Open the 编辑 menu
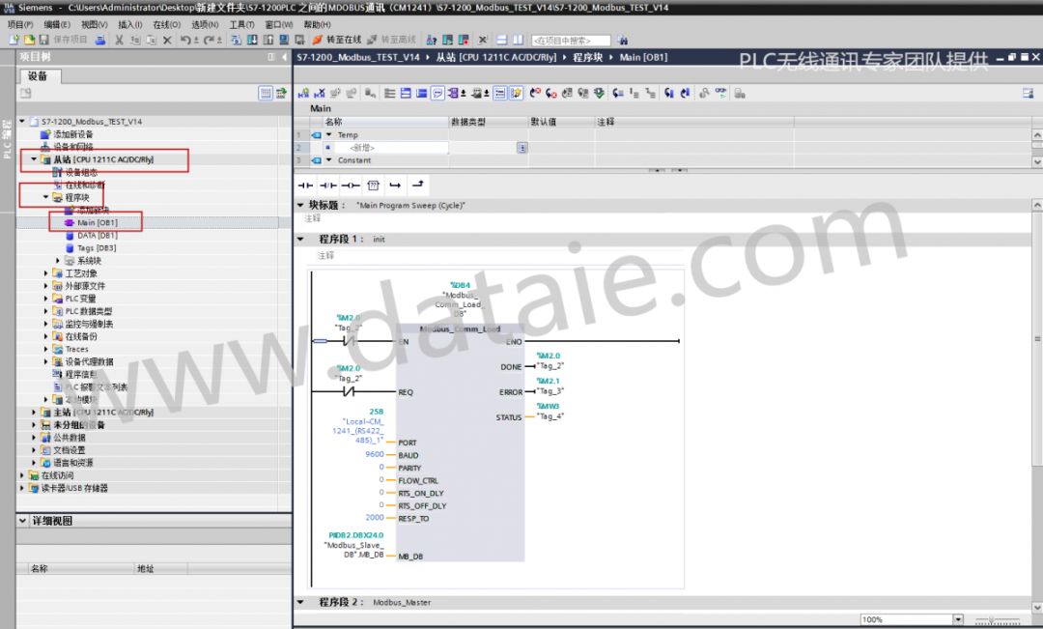 (x=57, y=24)
